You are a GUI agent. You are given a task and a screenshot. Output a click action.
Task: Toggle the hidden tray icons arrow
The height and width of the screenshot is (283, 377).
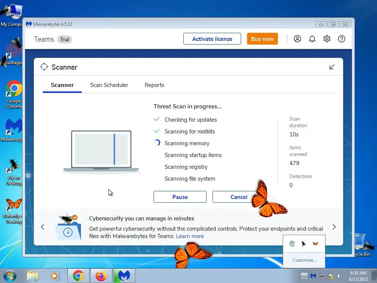pos(304,276)
